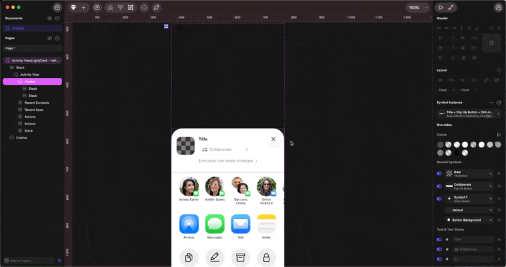Open the first Fixed sizing dropdown
The height and width of the screenshot is (267, 506).
447,90
